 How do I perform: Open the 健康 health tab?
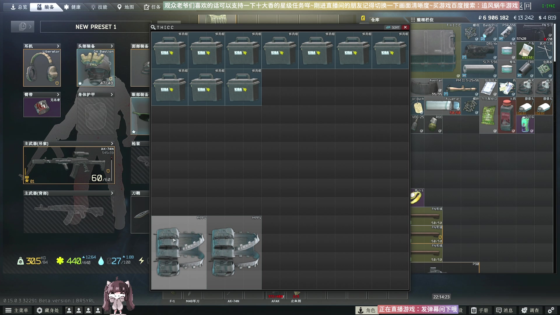click(x=72, y=7)
